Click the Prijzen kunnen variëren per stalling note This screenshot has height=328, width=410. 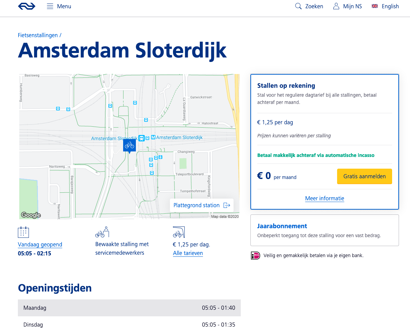(294, 136)
